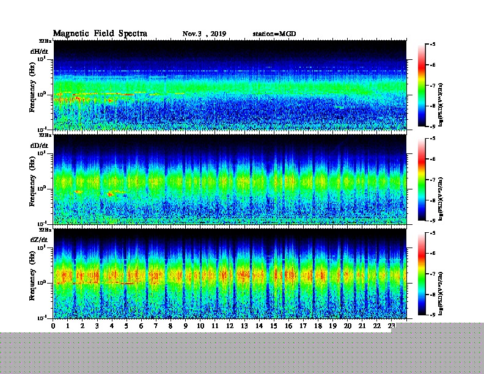Click hour tick label 0 on time axis
This screenshot has height=374, width=484.
pos(53,326)
